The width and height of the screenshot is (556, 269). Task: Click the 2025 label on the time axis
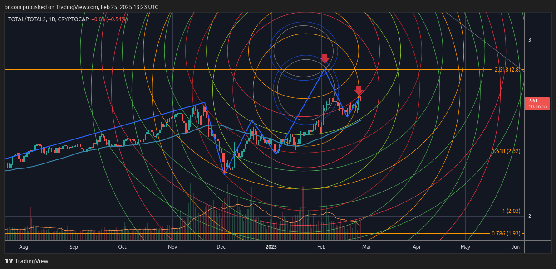271,247
